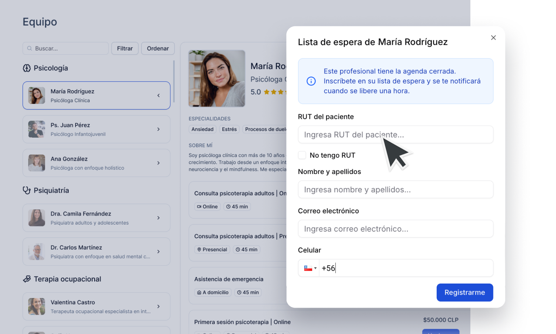
Task: Close the waiting list dialog
Action: [493, 37]
